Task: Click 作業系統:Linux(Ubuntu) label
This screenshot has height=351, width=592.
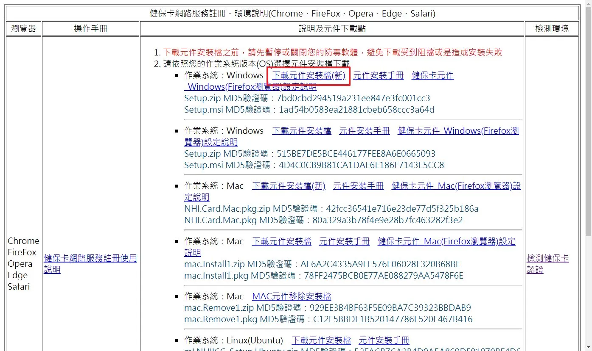Action: (x=233, y=340)
